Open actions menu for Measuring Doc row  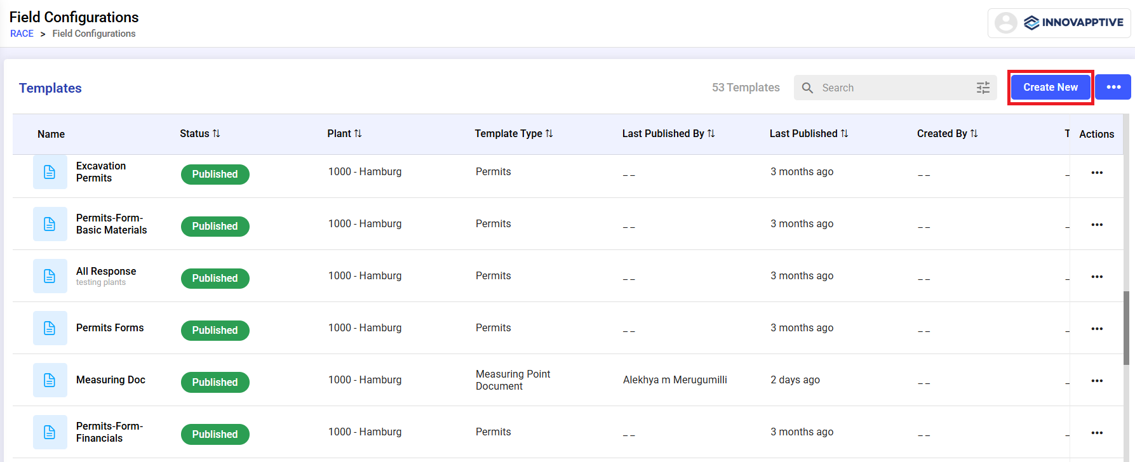pos(1096,381)
